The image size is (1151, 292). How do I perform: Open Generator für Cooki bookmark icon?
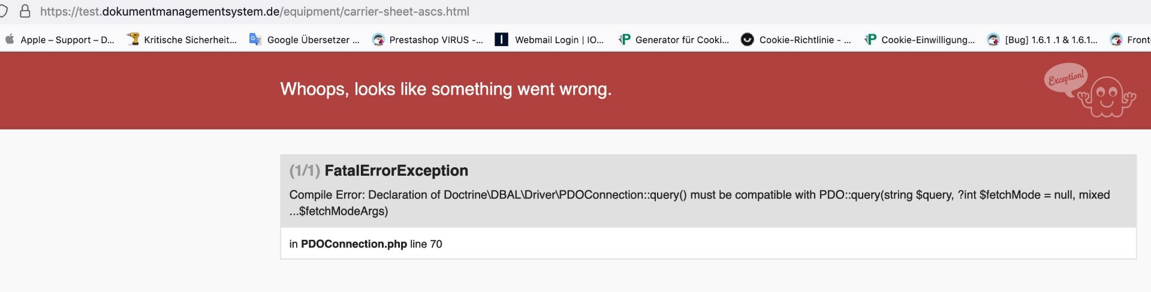pyautogui.click(x=625, y=40)
